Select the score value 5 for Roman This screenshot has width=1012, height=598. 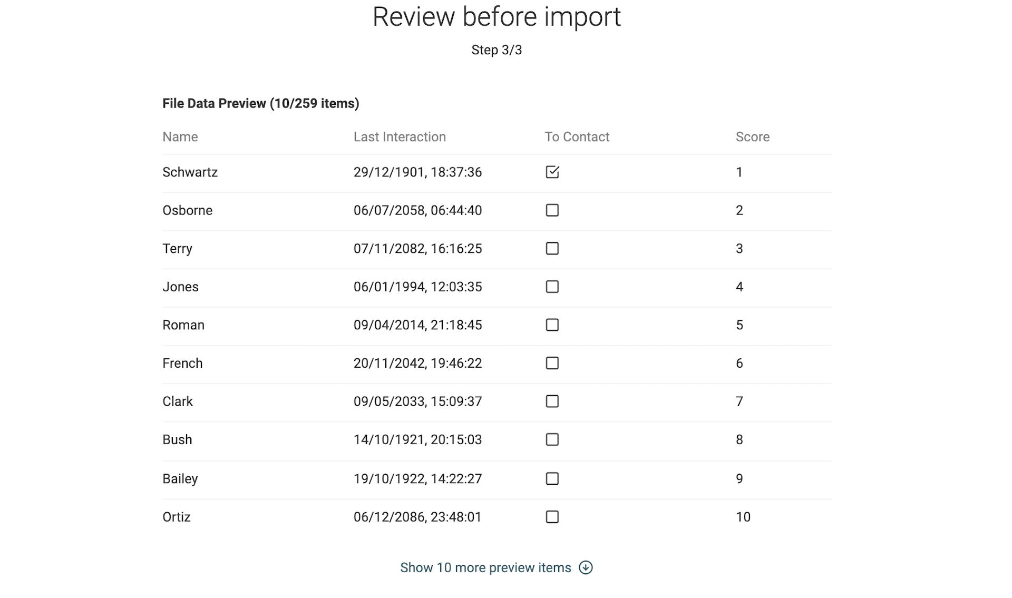[x=739, y=325]
